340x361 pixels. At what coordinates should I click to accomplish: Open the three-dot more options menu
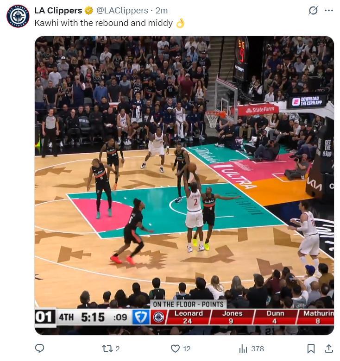coord(329,10)
